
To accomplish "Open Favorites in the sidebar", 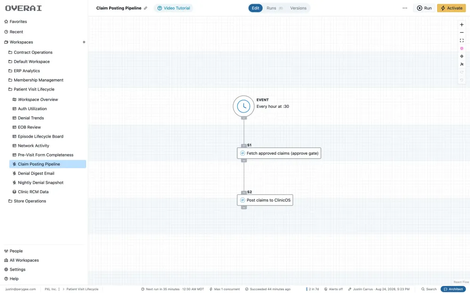I will [x=16, y=22].
